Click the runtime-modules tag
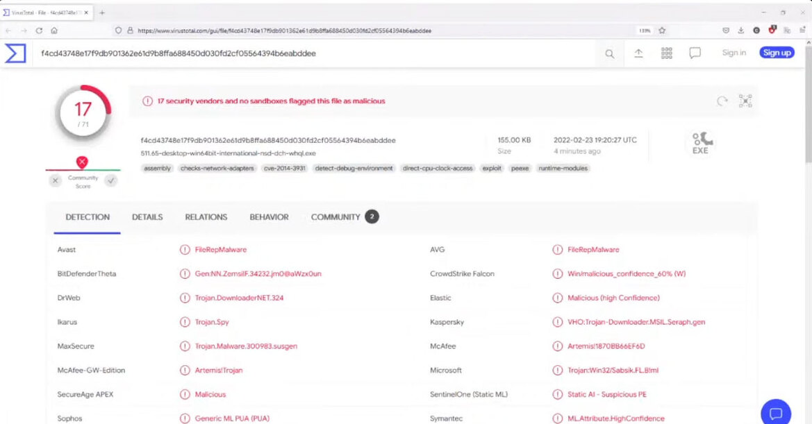Screen dimensions: 812x424 (x=563, y=168)
